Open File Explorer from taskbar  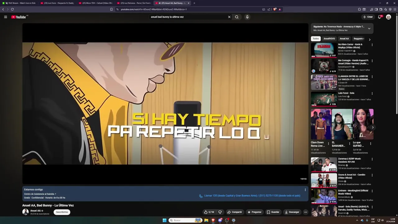[x=206, y=220]
